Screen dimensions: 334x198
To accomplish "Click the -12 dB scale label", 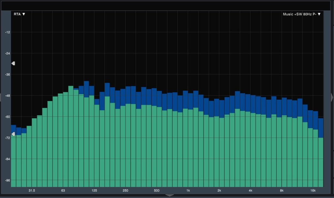I will [x=8, y=32].
